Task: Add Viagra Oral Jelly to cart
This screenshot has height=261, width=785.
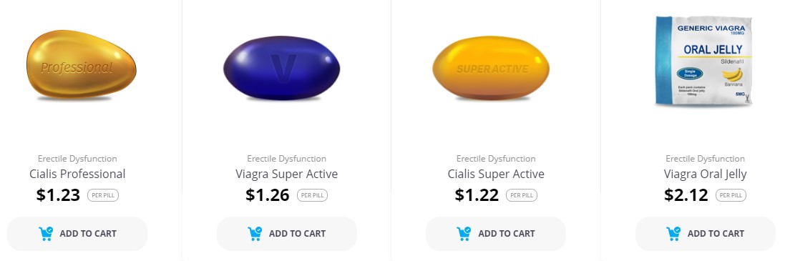Action: (x=706, y=234)
